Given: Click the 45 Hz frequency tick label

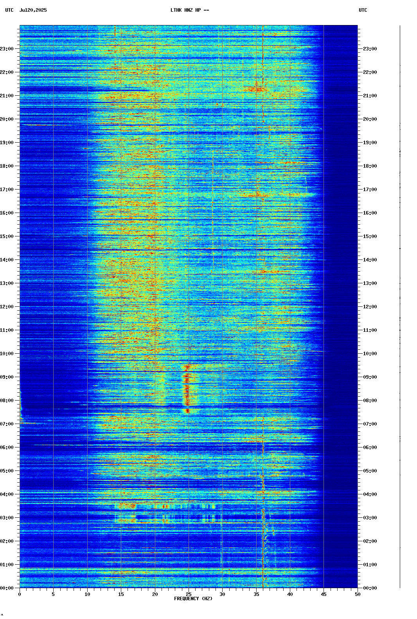Looking at the screenshot, I should (324, 594).
